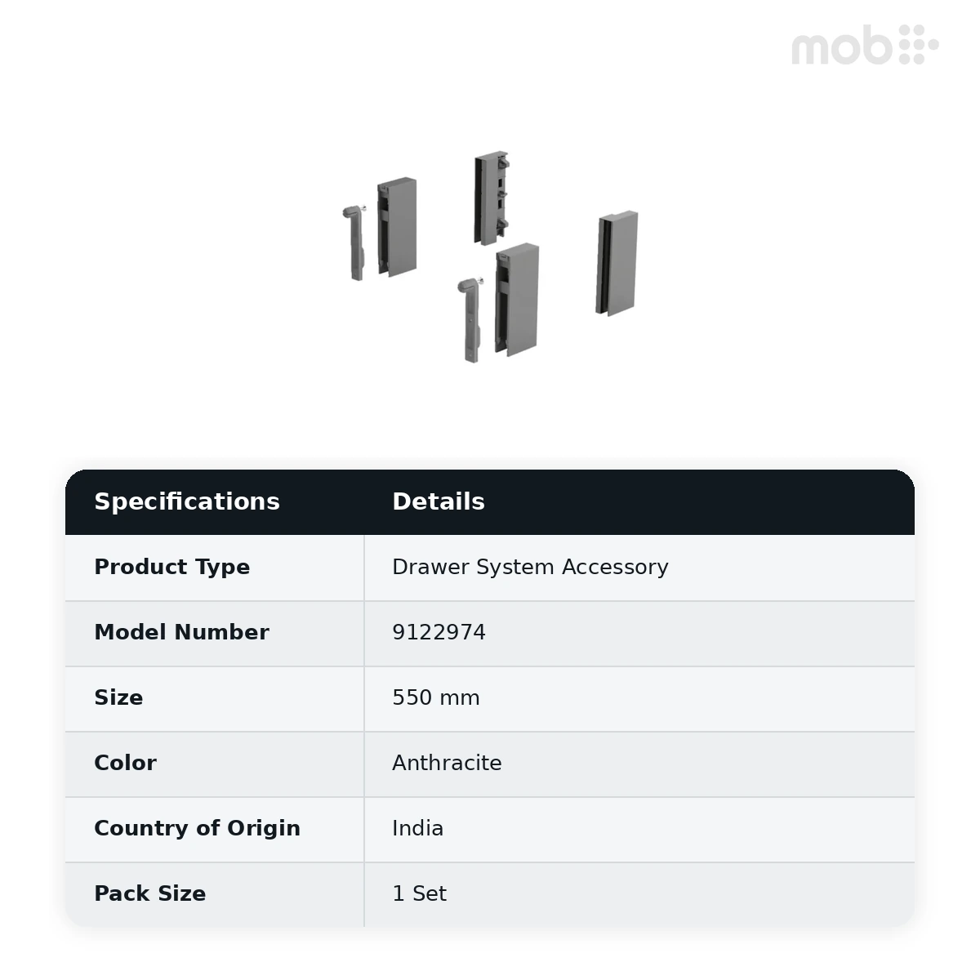Select the Pack Size label
This screenshot has width=980, height=980.
149,893
